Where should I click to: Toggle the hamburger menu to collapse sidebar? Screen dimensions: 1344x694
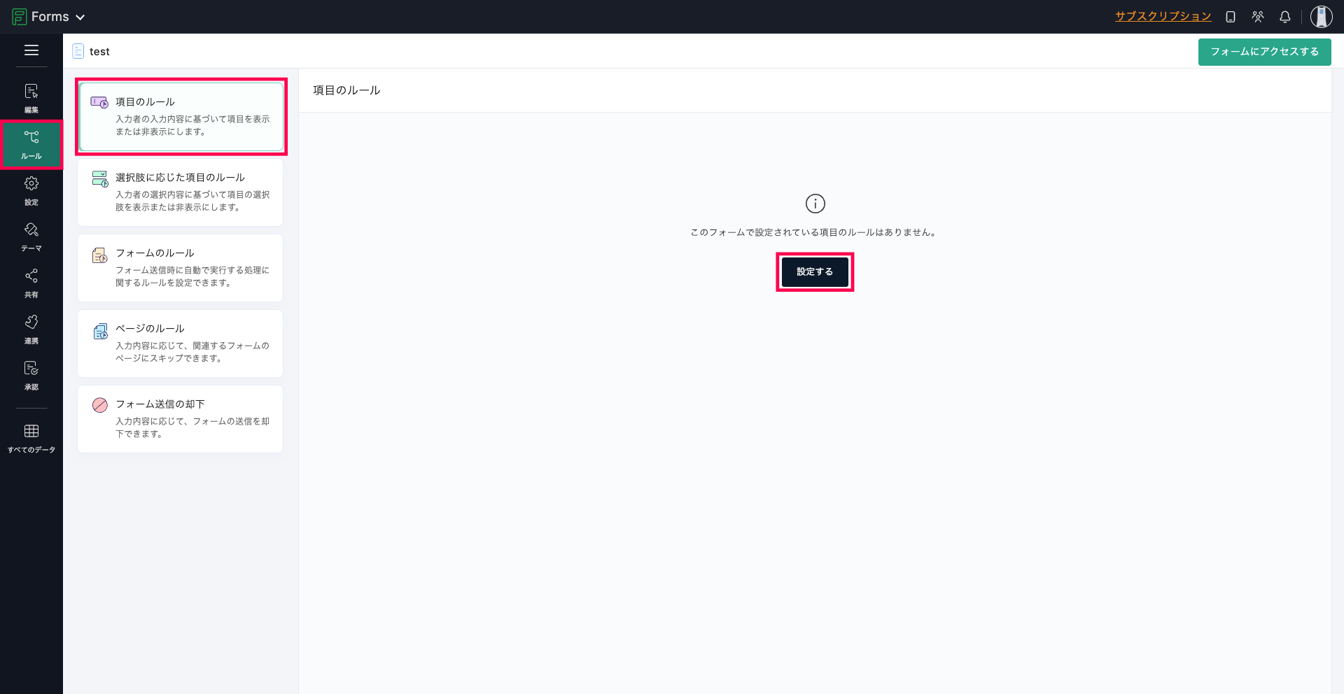click(31, 50)
